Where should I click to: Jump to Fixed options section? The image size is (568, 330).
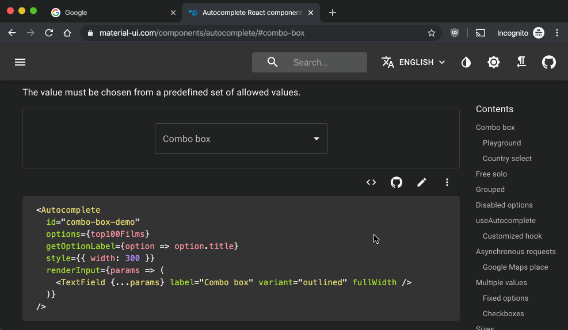point(505,298)
